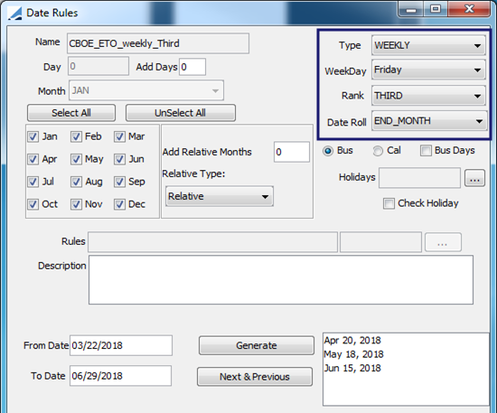Image resolution: width=497 pixels, height=413 pixels.
Task: Expand the WeekDay dropdown set to Friday
Action: tap(428, 70)
